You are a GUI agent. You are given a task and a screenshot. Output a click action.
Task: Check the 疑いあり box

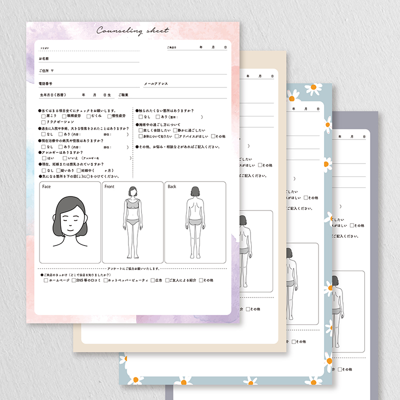click(x=58, y=170)
